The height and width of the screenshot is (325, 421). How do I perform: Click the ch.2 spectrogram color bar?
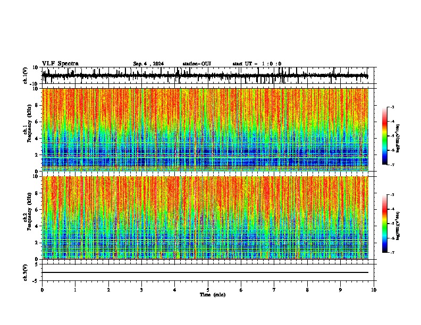click(x=385, y=224)
